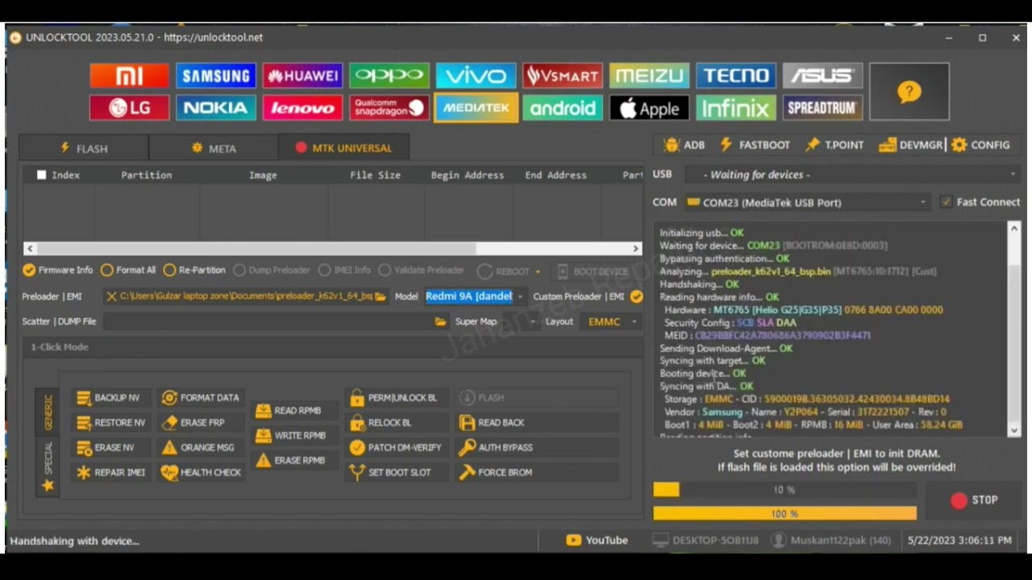The width and height of the screenshot is (1032, 580).
Task: Open the COM port dropdown
Action: tap(807, 202)
